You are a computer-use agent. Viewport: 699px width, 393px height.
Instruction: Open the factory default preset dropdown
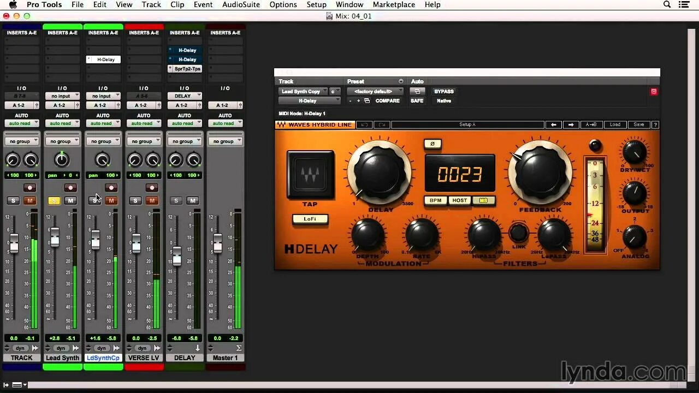(376, 91)
